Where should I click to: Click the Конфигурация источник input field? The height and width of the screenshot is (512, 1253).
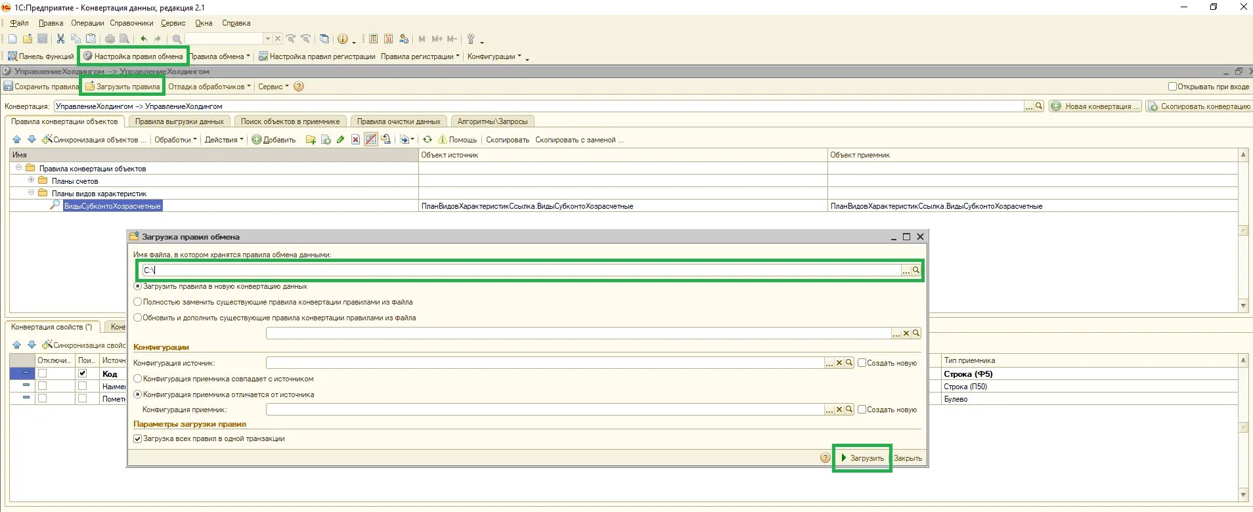(545, 362)
